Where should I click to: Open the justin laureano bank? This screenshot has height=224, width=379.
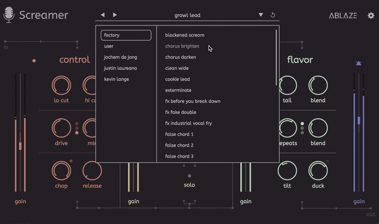[x=120, y=68]
